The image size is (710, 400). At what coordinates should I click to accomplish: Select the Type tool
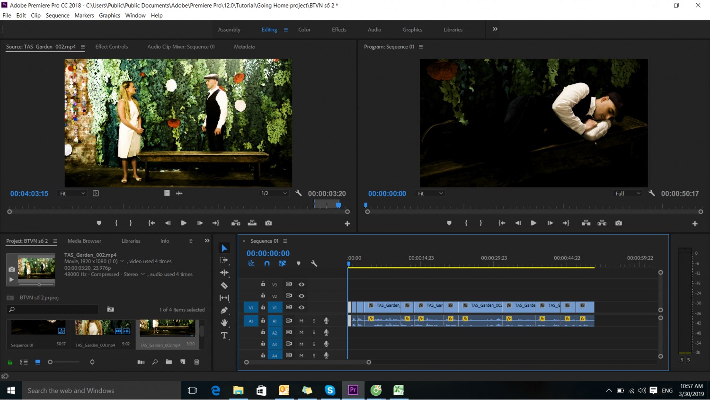[224, 336]
